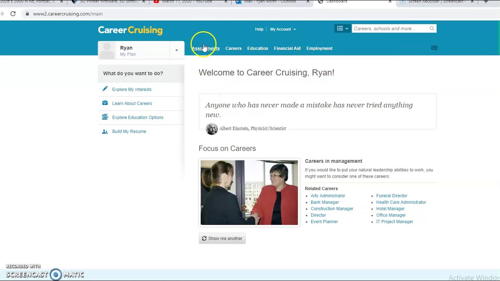Close the YouTube March 17, 2020 tab
This screenshot has width=500, height=281.
point(226,2)
